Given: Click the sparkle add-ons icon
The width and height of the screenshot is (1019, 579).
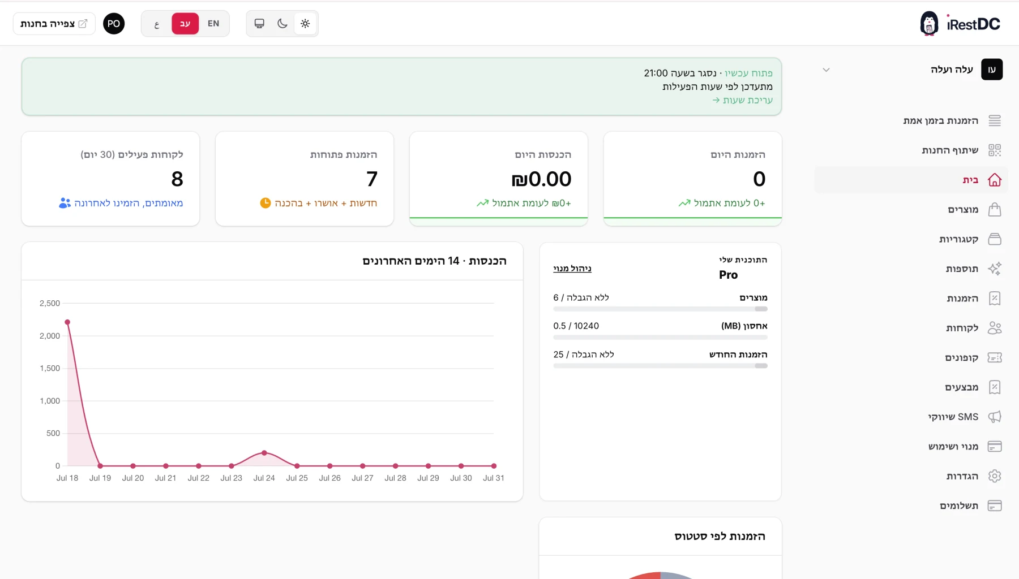Looking at the screenshot, I should click(995, 269).
